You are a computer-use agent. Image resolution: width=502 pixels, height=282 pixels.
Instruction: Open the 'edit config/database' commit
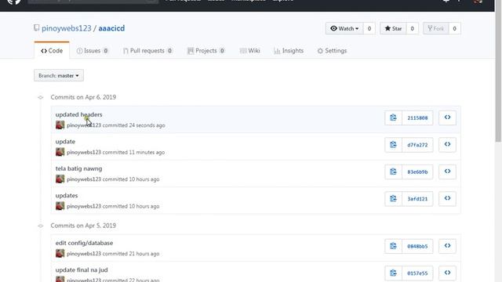click(x=84, y=243)
